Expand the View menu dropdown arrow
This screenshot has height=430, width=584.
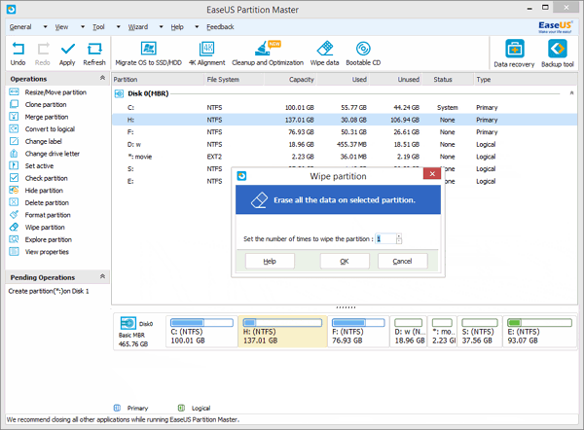pos(83,27)
